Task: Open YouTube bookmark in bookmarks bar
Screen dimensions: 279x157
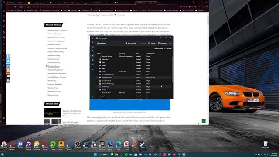Action: point(55,10)
